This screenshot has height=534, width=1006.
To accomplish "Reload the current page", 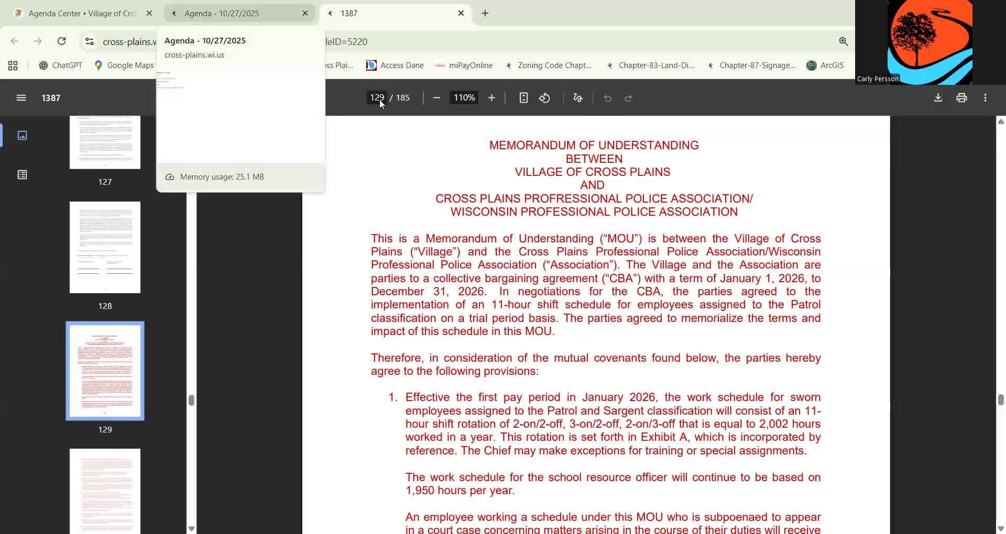I will [x=61, y=41].
